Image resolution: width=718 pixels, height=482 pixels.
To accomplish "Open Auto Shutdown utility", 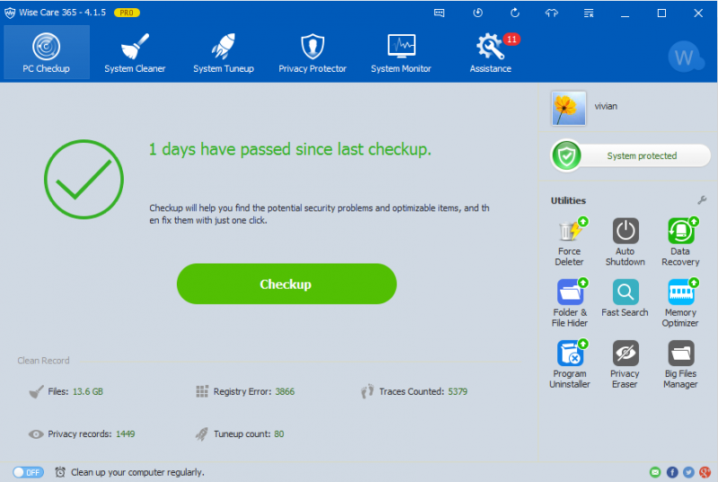I will [625, 241].
